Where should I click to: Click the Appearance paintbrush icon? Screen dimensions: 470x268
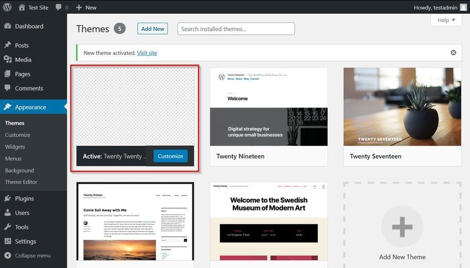tap(8, 107)
